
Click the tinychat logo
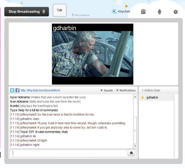[121, 11]
